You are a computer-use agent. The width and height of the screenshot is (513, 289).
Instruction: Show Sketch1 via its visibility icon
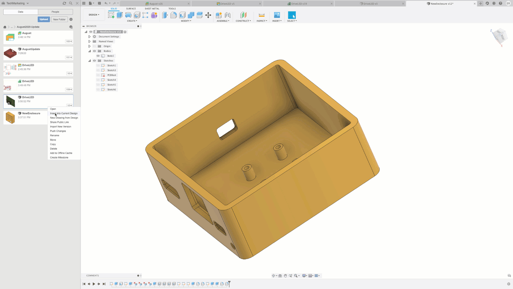[98, 66]
